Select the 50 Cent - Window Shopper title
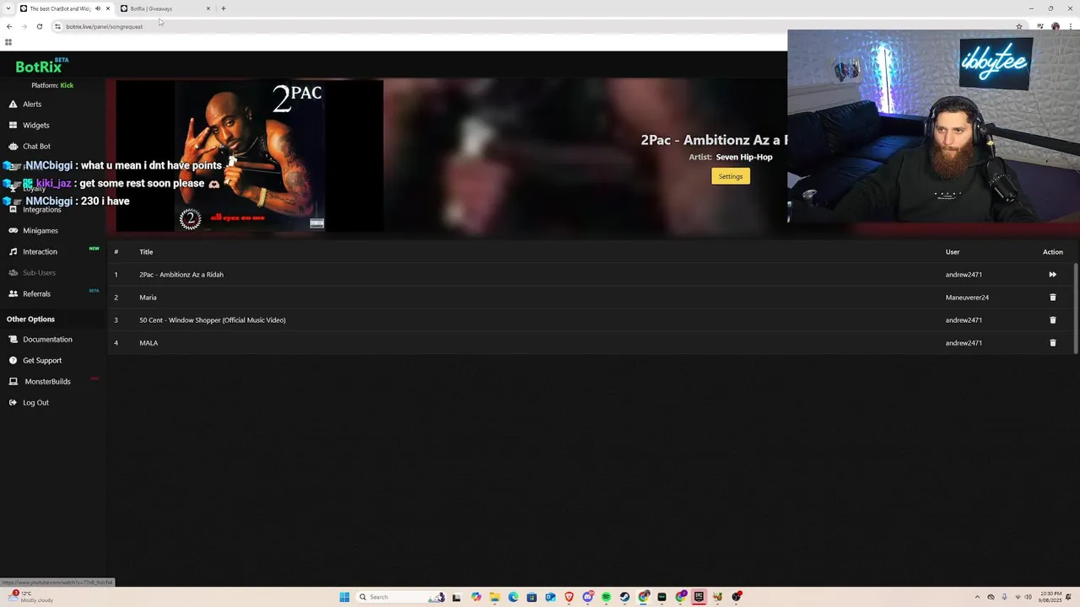 [213, 320]
